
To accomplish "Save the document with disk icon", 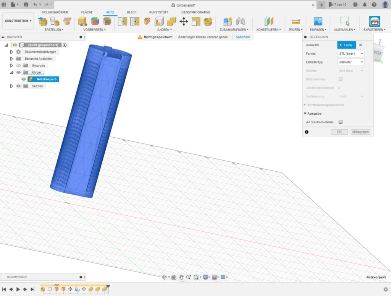I will 26,5.
